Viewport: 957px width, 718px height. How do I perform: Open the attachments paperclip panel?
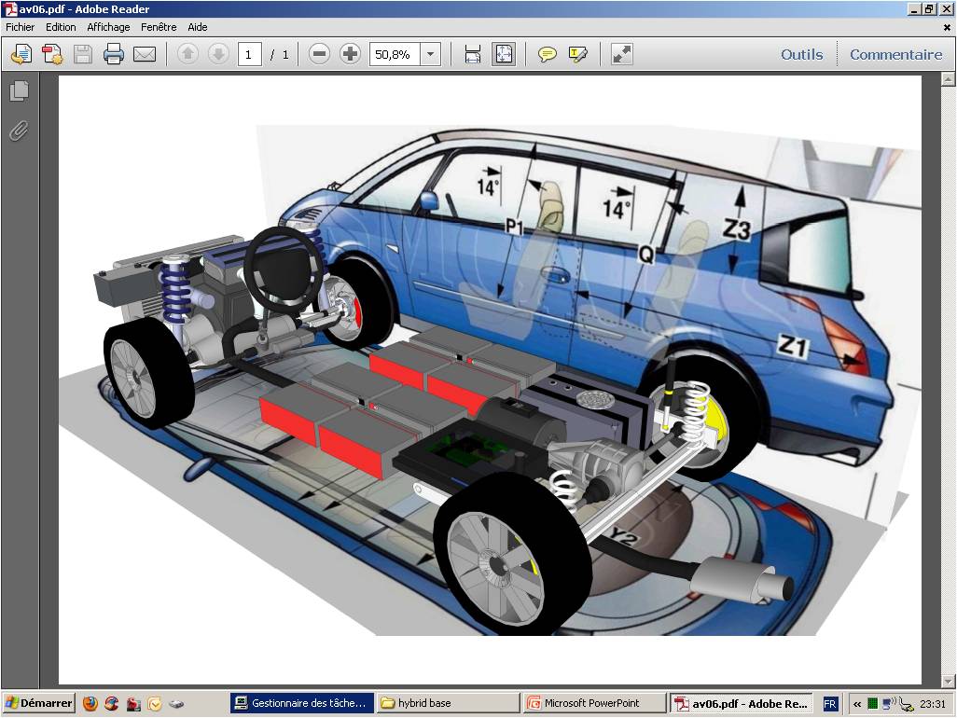coord(19,131)
